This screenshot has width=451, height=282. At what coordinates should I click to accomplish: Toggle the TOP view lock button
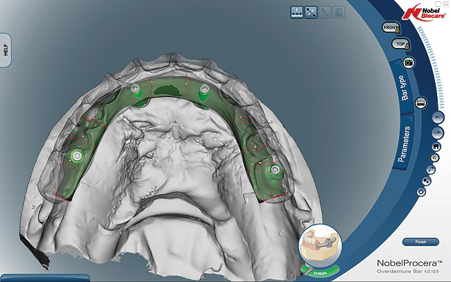[x=400, y=44]
